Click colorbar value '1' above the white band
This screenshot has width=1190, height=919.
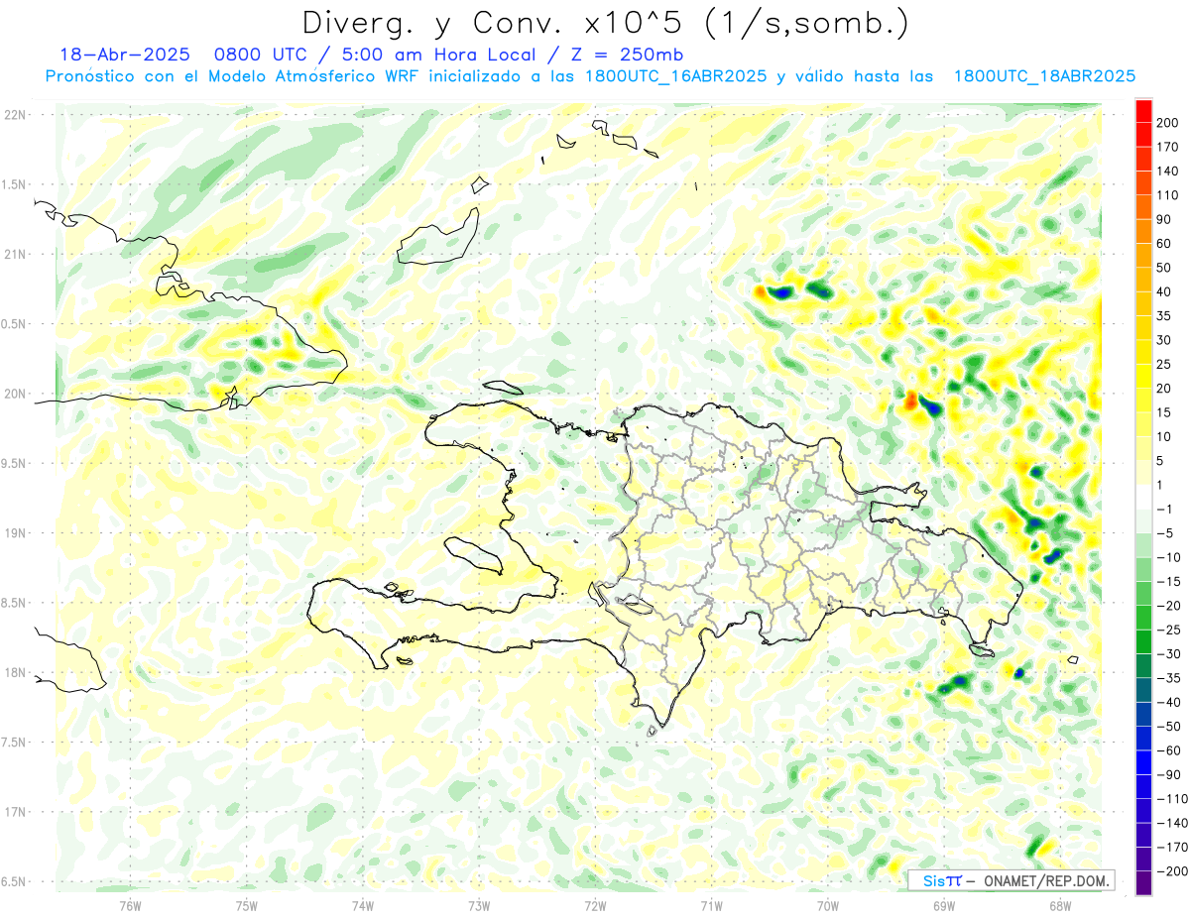point(1161,485)
